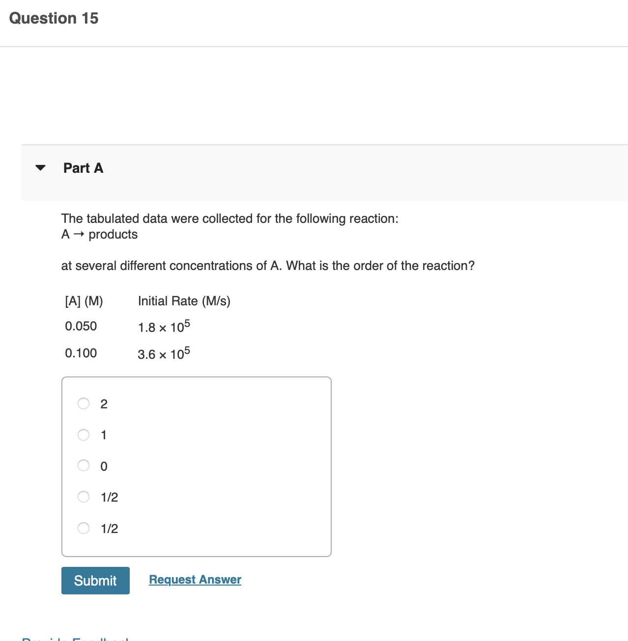Select answer option 0
Viewport: 628px width, 641px height.
coord(84,466)
